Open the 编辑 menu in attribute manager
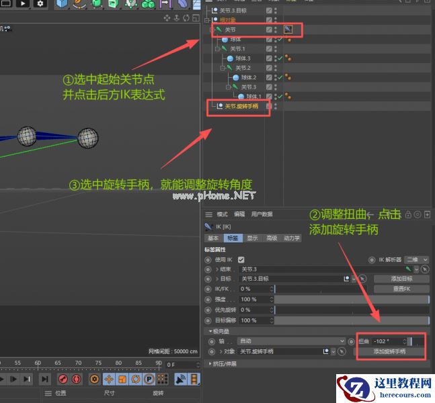435x403 pixels. 239,214
